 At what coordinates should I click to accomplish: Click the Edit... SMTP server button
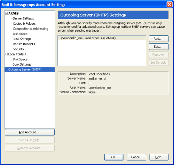coord(159,47)
